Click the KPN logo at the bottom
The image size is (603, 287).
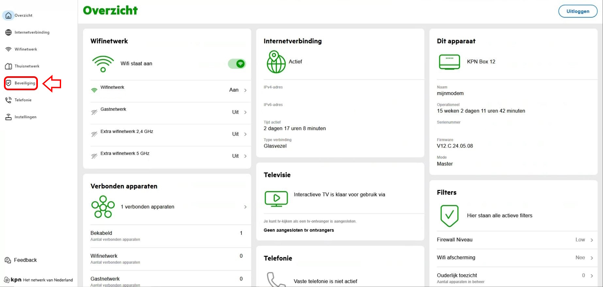click(13, 280)
